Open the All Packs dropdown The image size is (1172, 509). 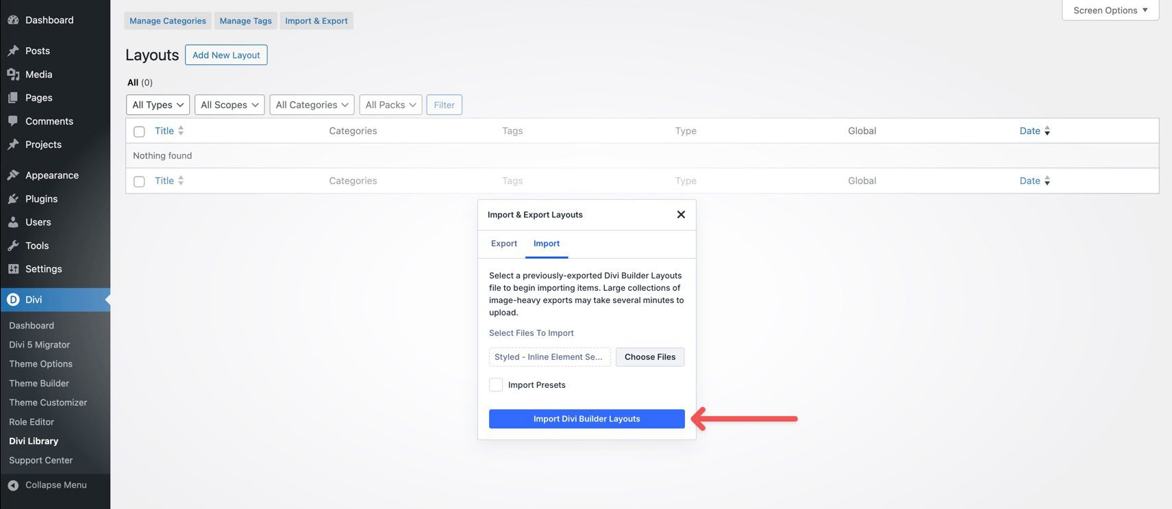click(390, 105)
